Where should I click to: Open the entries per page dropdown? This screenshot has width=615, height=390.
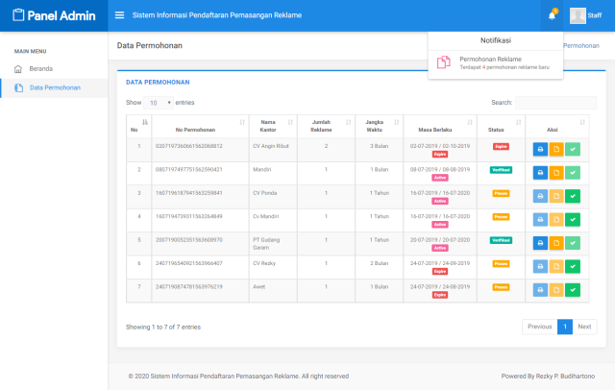(x=160, y=102)
